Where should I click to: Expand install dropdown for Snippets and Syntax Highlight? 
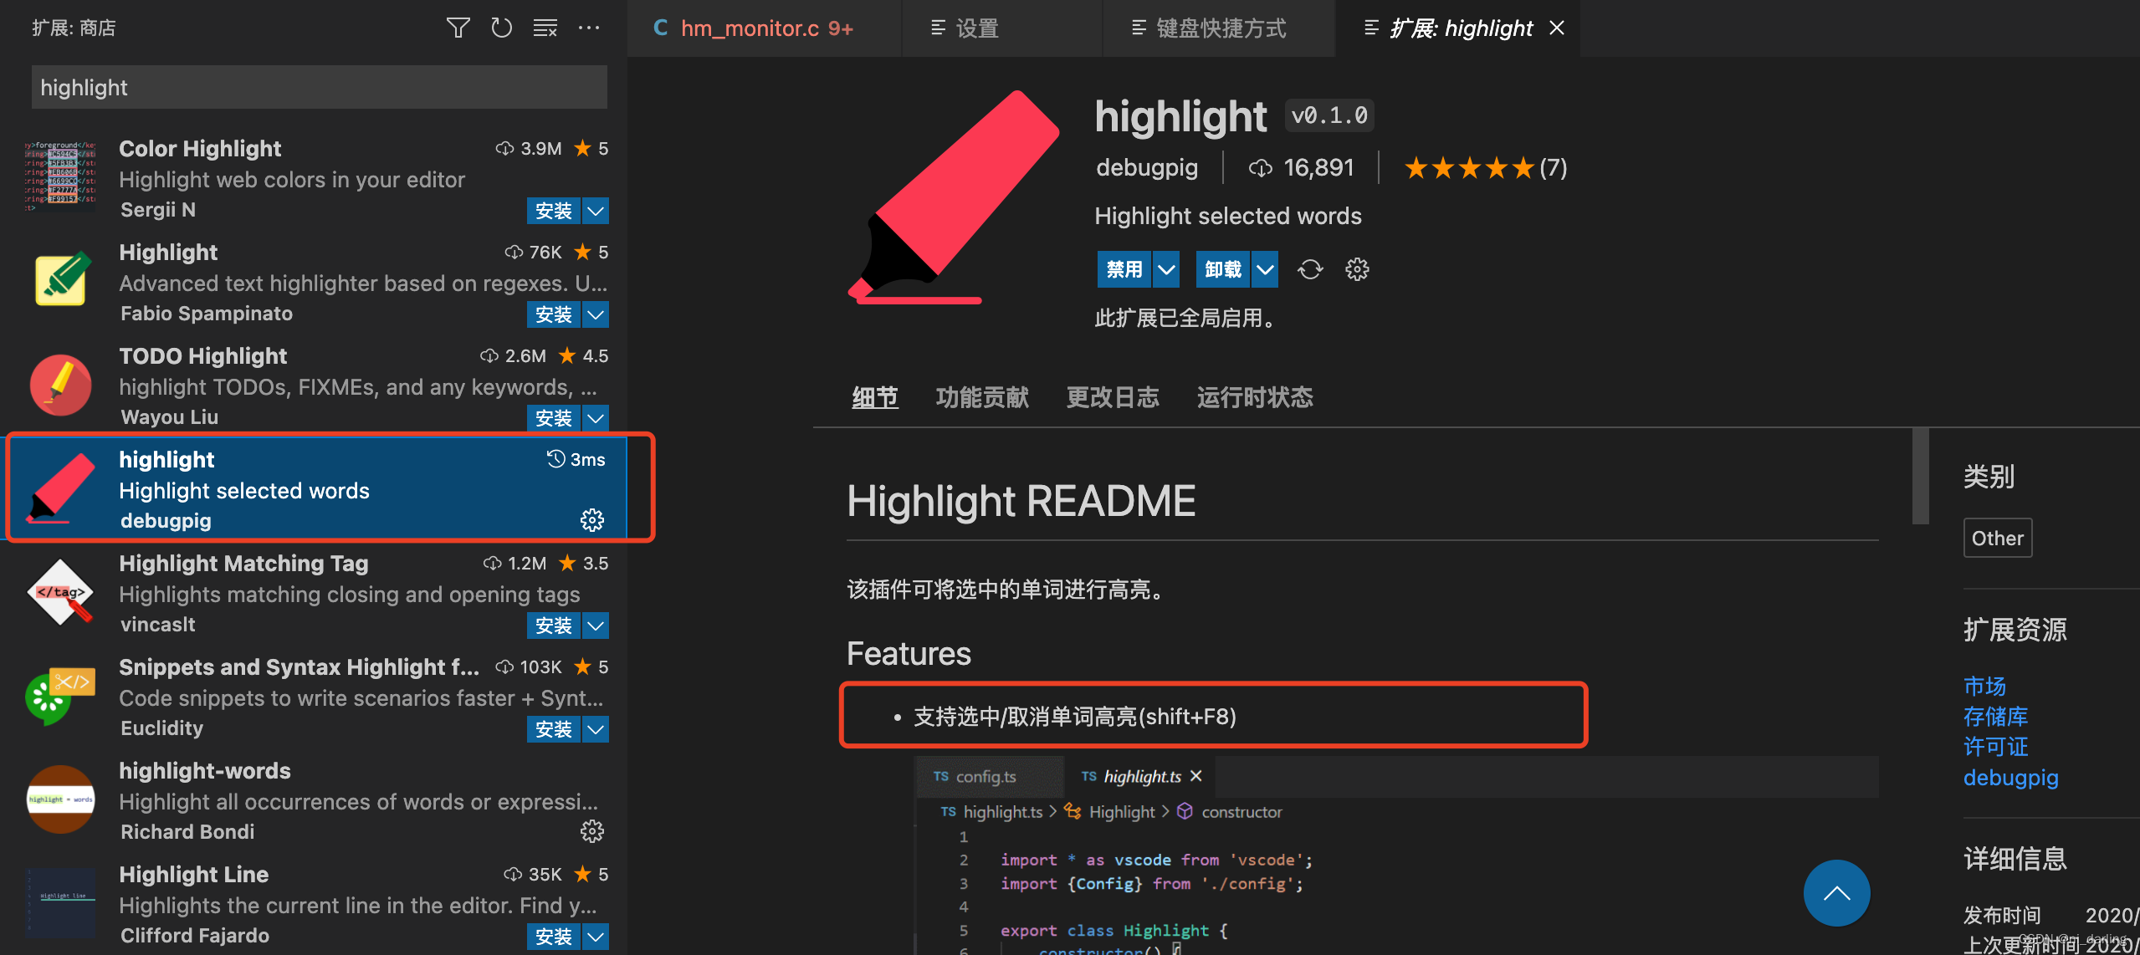click(596, 729)
